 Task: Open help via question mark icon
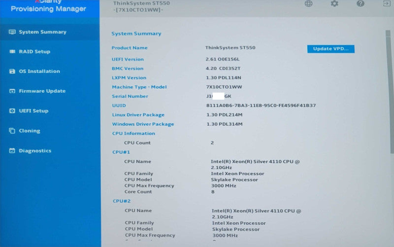(361, 3)
